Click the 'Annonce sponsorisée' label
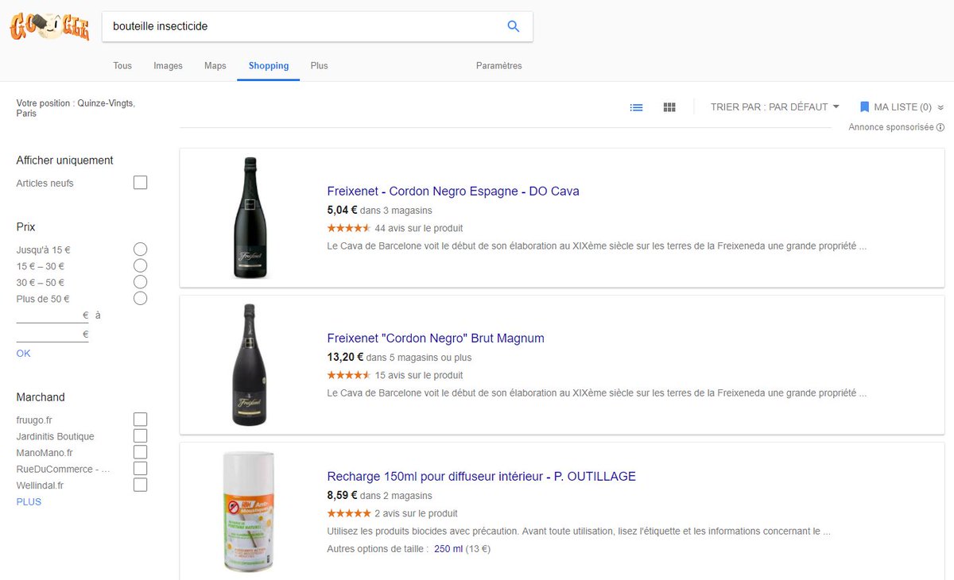This screenshot has height=580, width=954. click(890, 127)
